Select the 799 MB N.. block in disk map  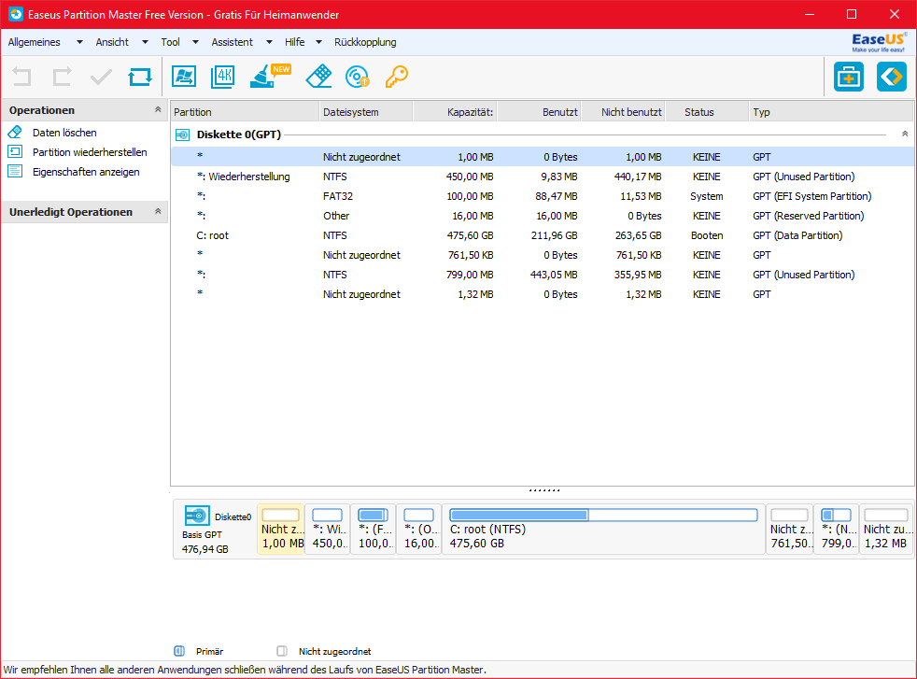pyautogui.click(x=837, y=530)
